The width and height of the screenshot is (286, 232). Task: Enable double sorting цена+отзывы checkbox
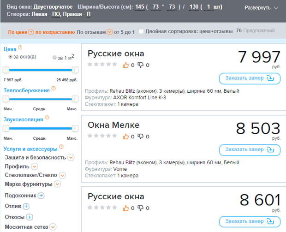141,31
